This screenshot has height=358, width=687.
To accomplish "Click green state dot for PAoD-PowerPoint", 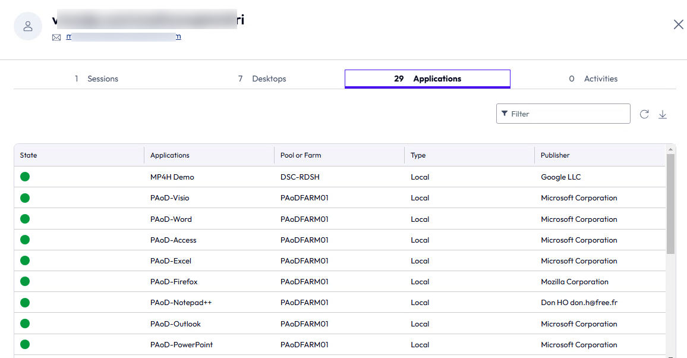I will click(x=25, y=345).
